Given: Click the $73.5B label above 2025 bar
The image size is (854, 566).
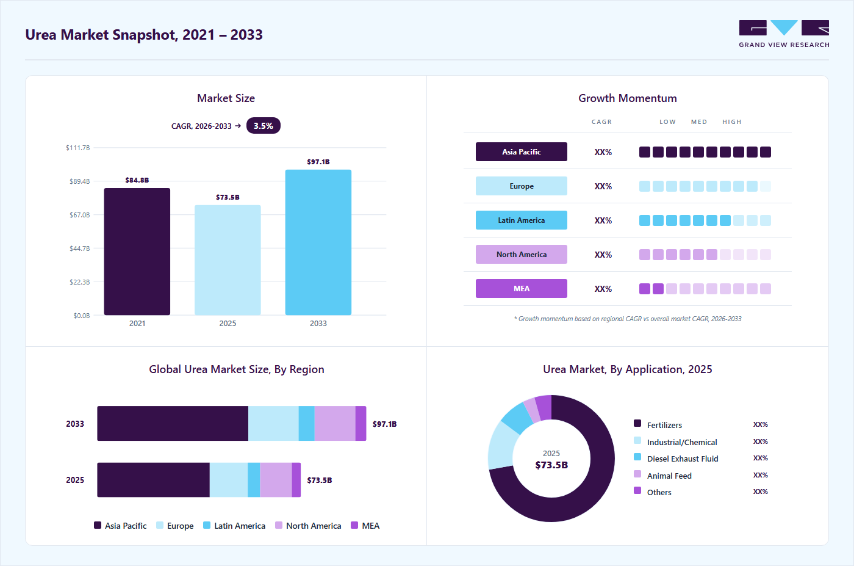Looking at the screenshot, I should coord(228,197).
